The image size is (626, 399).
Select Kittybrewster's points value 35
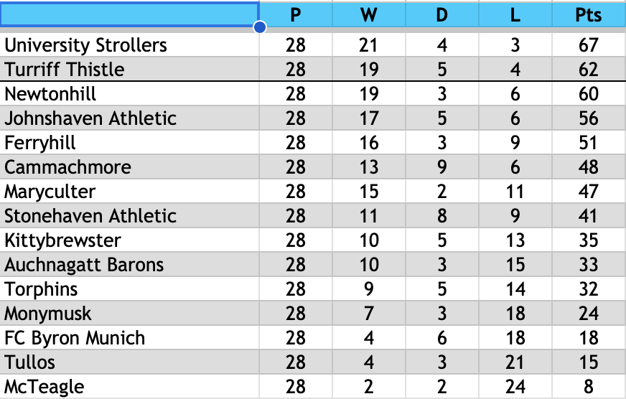pyautogui.click(x=589, y=240)
